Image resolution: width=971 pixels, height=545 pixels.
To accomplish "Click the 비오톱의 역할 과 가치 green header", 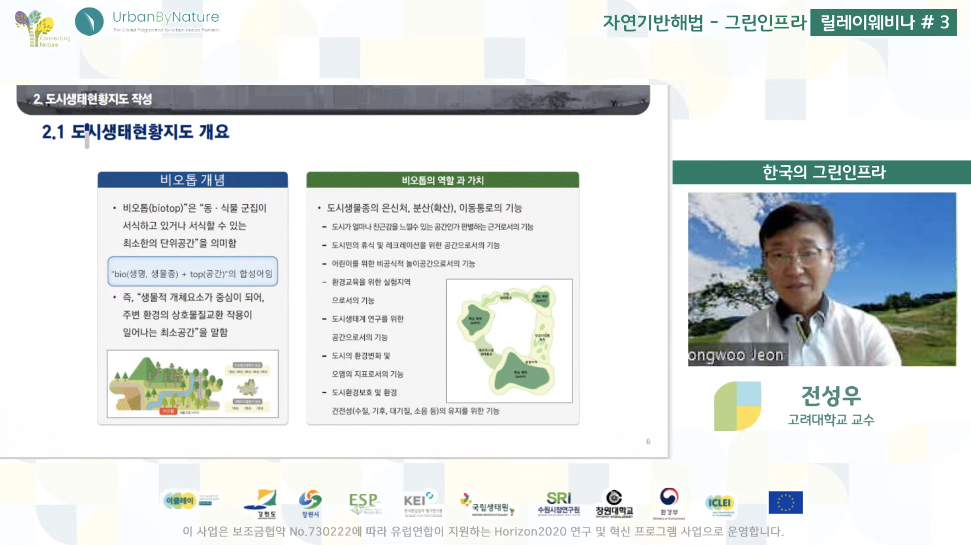I will tap(442, 180).
